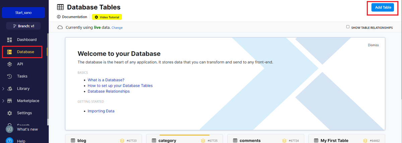Image resolution: width=402 pixels, height=143 pixels.
Task: Click the Marketplace storefront icon
Action: 9,101
